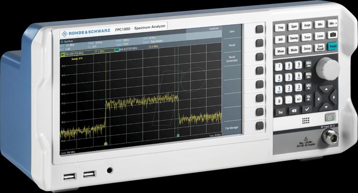Tap the decimal point key

(x=289, y=99)
